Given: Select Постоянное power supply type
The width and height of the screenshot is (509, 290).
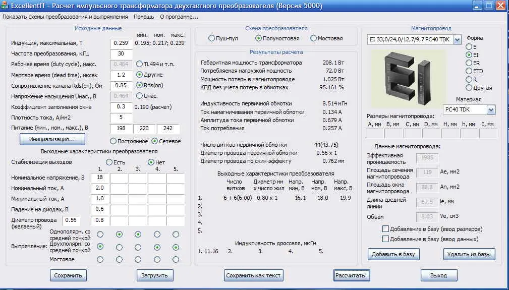Looking at the screenshot, I should point(113,141).
